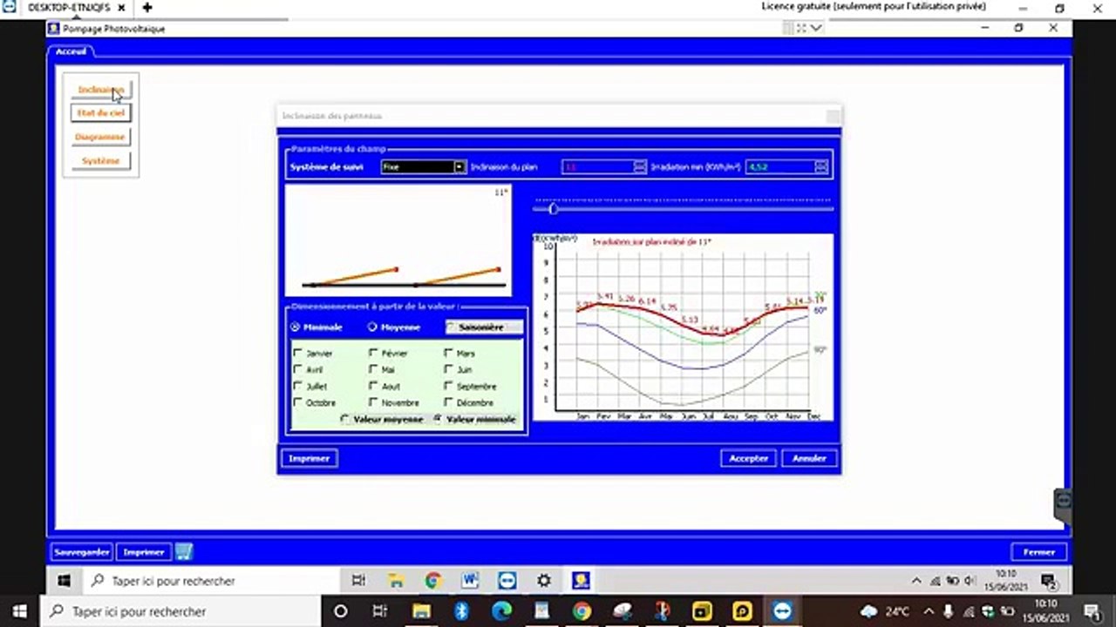Click the Irradiation min value field
Screen dimensions: 1116x627
tap(780, 166)
